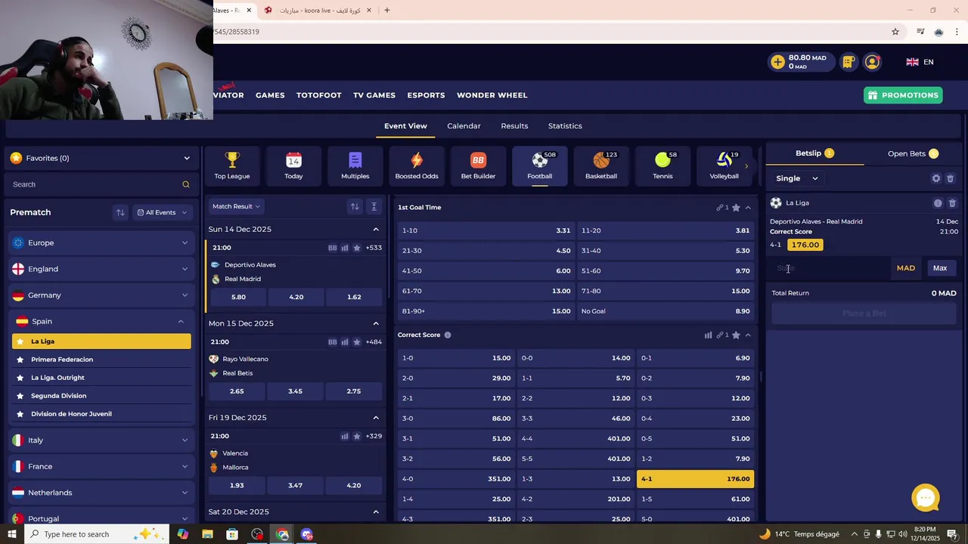Select the Basketball sport tile
This screenshot has width=968, height=544.
601,165
